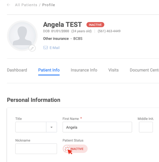Click the patient avatar placeholder image

tap(22, 36)
